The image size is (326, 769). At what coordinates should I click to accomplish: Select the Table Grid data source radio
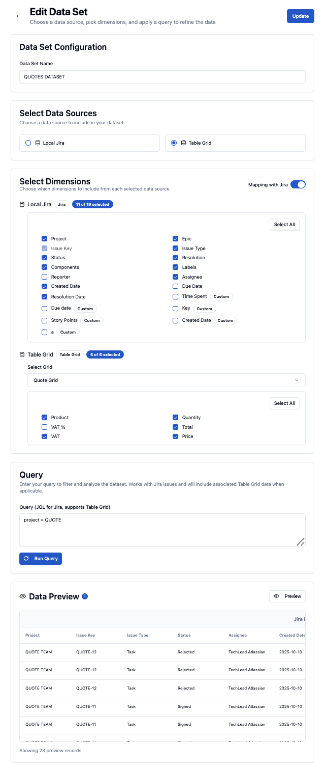(174, 143)
